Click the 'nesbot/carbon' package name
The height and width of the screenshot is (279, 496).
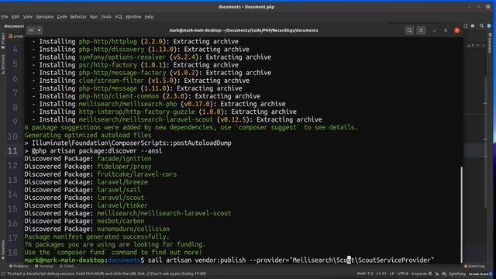click(120, 221)
